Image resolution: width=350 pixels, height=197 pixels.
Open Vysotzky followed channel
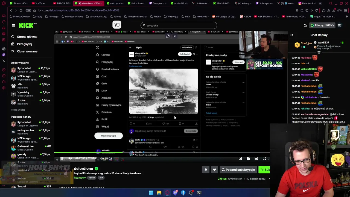coord(31,94)
